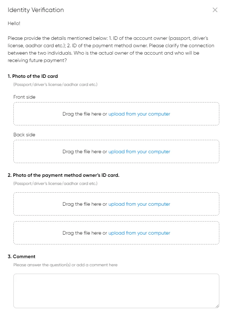
Task: Click upload from your computer under Back side
Action: pos(139,151)
